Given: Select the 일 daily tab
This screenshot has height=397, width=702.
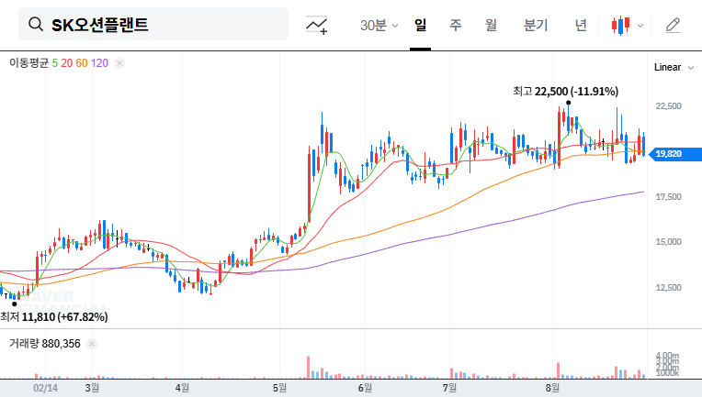Looking at the screenshot, I should [x=420, y=25].
